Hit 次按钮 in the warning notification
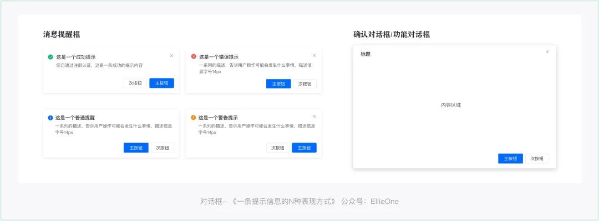This screenshot has width=599, height=221. 278,148
